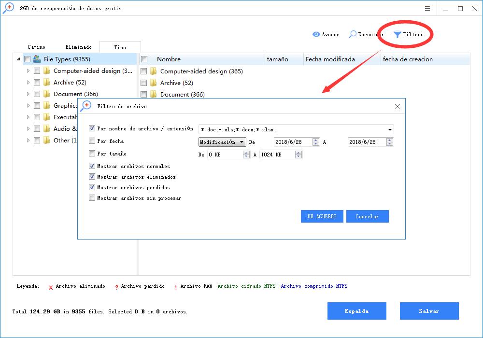Image resolution: width=483 pixels, height=338 pixels.
Task: Expand the Graphics tree node
Action: point(28,106)
